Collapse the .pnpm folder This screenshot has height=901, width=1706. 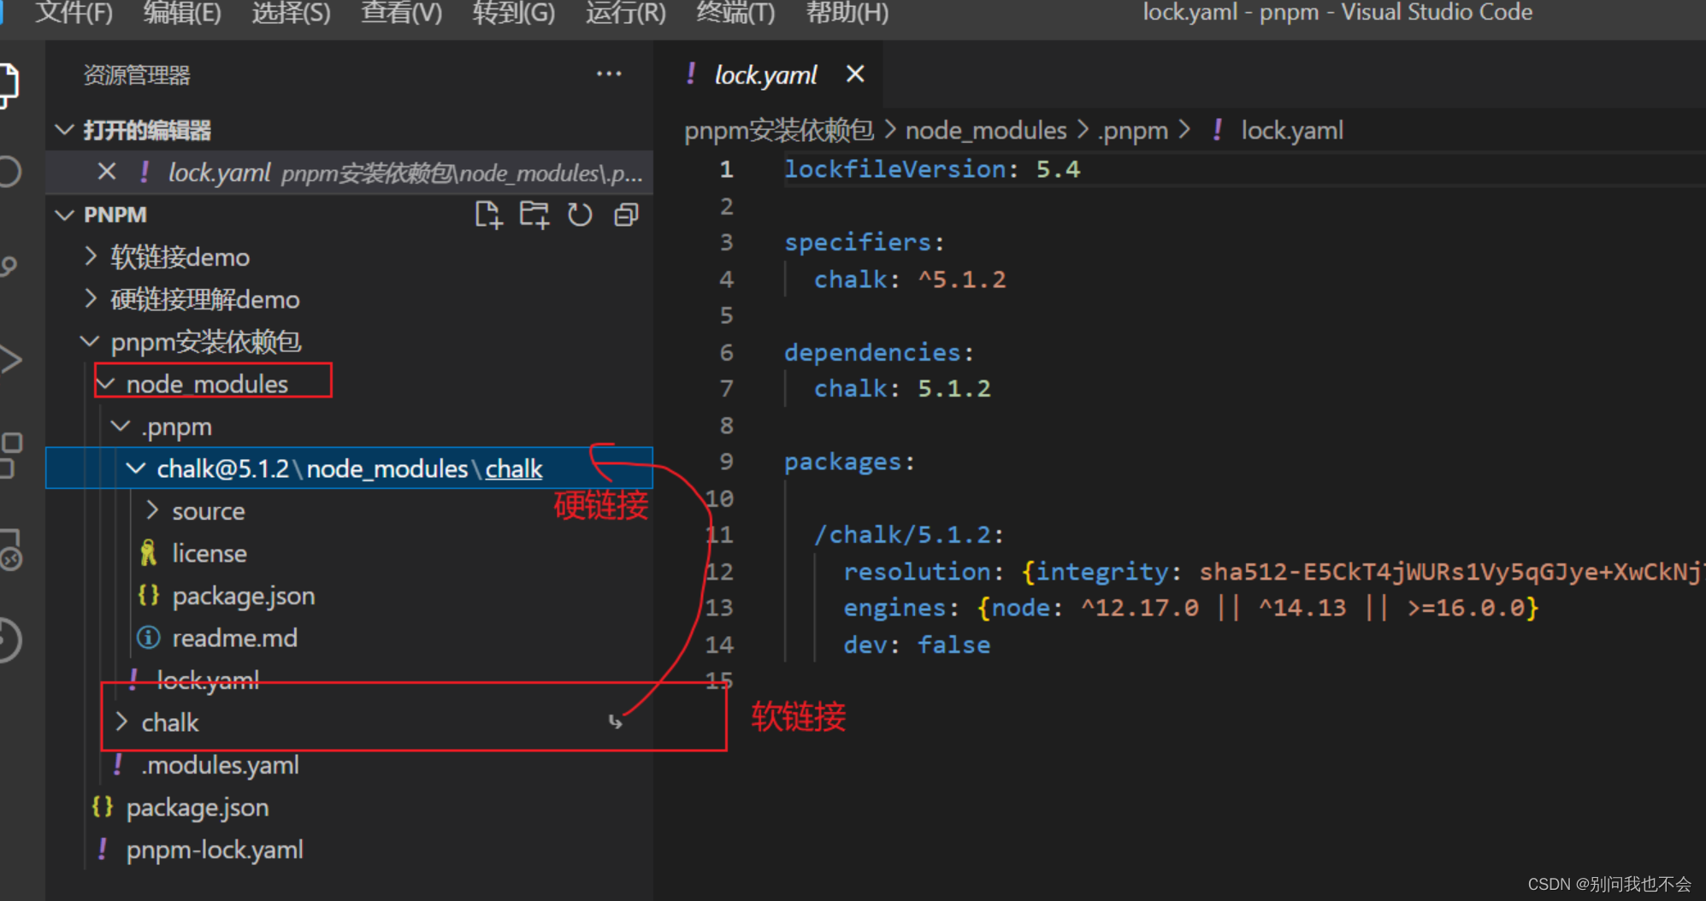121,426
